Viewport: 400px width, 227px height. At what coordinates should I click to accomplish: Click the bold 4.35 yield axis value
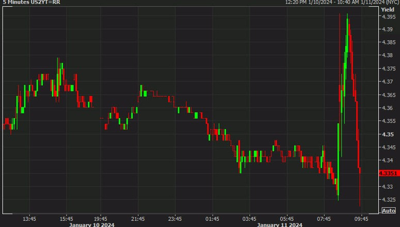point(388,134)
